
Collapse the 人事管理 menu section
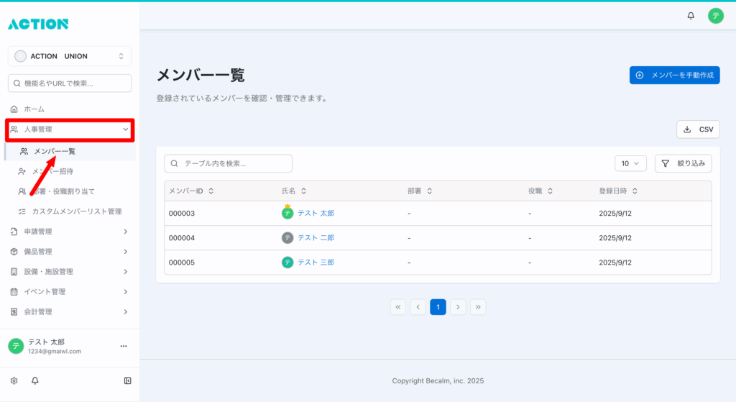tap(70, 129)
